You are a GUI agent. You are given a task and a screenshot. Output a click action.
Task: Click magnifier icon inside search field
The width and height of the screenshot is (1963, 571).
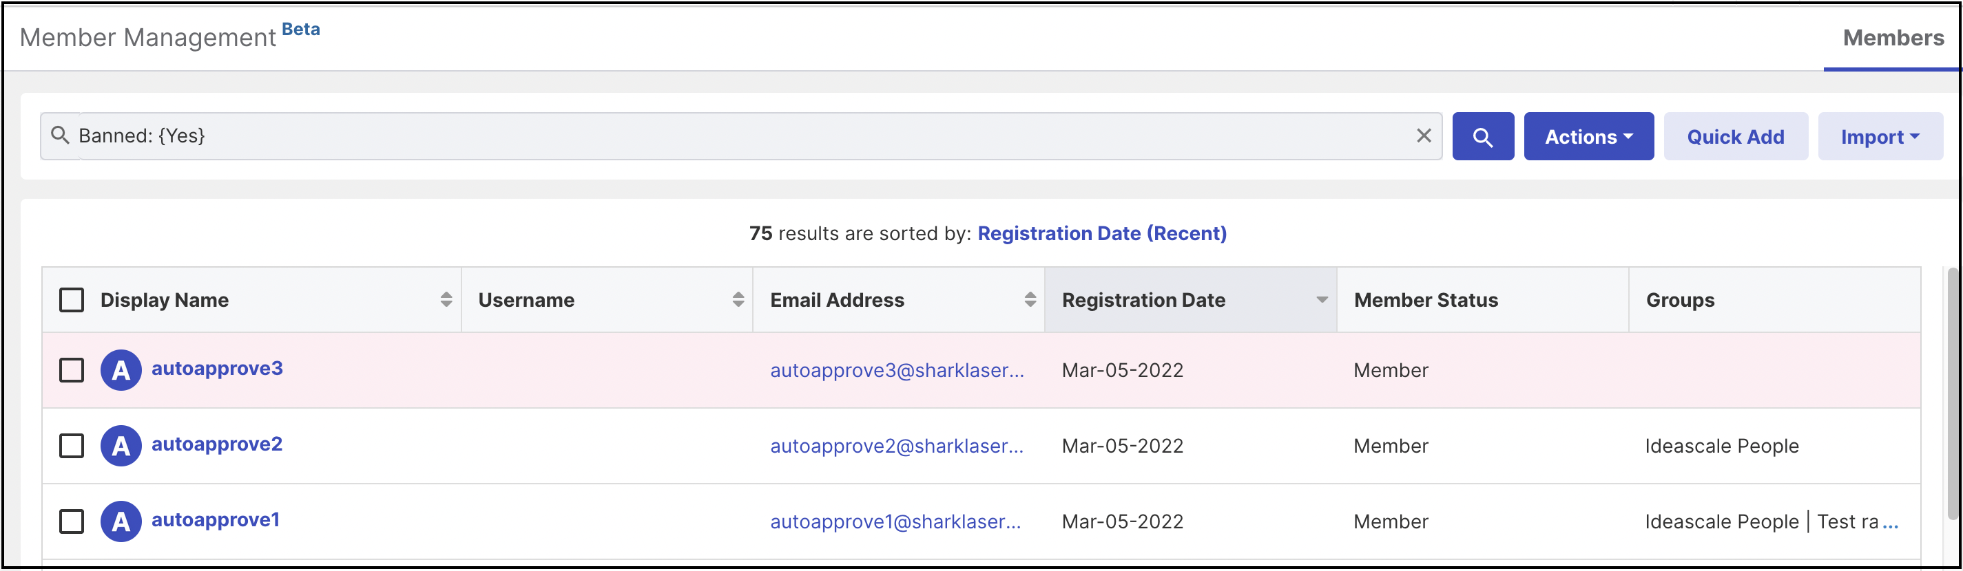pos(59,136)
